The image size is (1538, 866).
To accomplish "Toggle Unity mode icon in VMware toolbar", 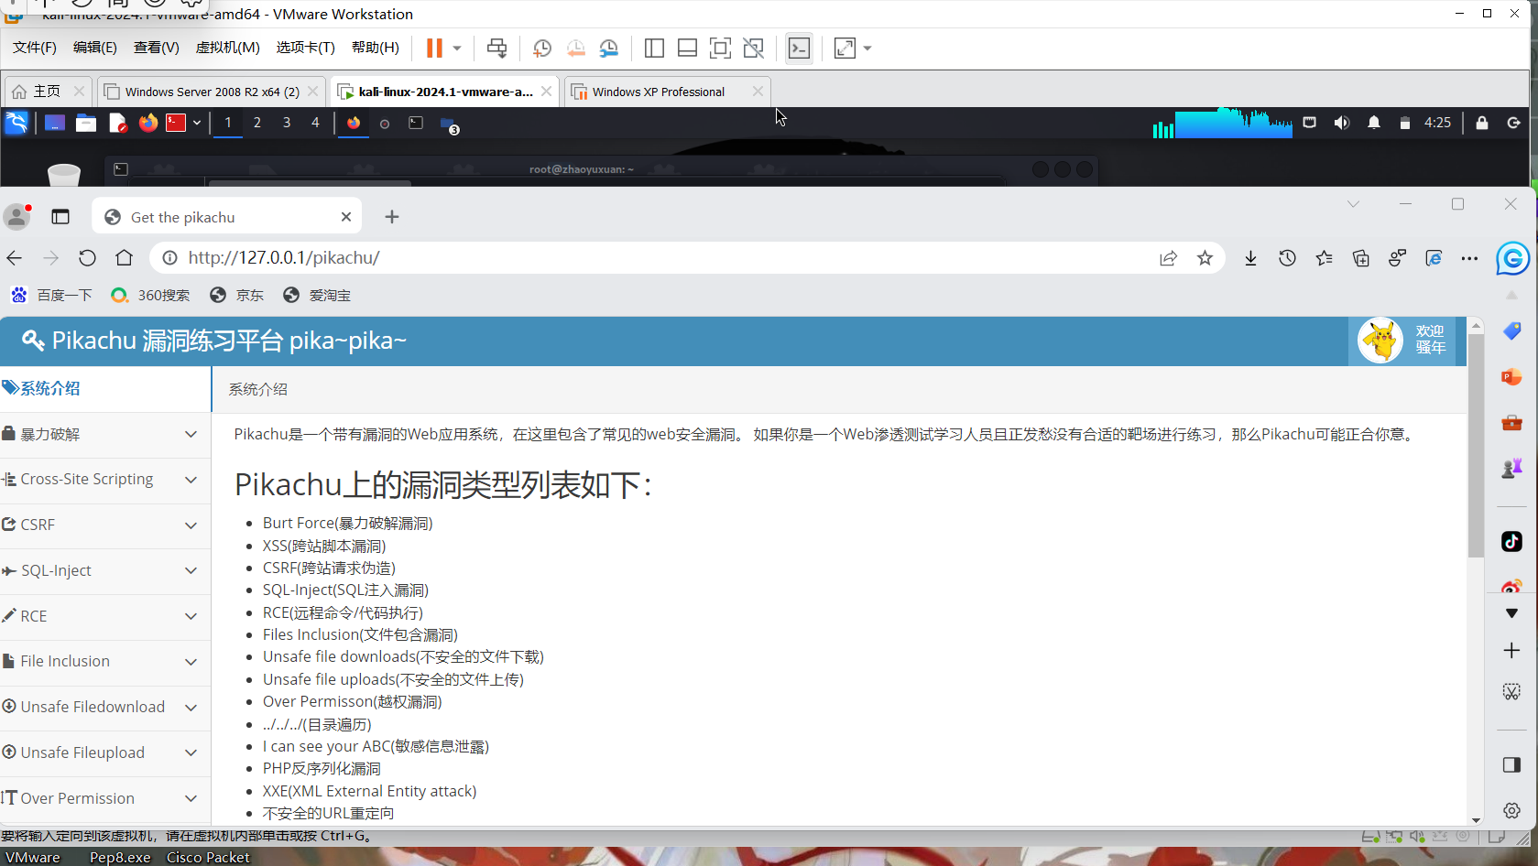I will coord(754,48).
